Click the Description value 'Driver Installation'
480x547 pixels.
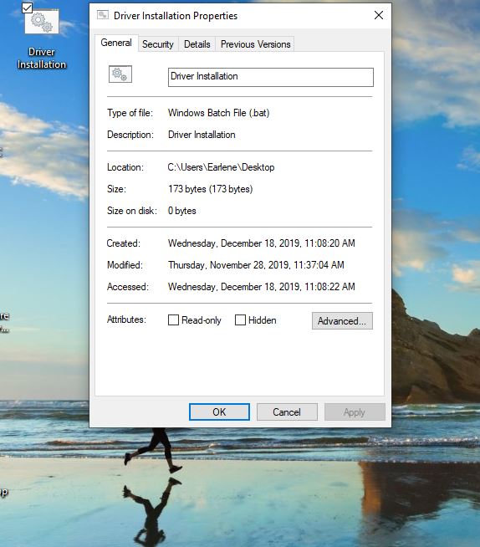click(x=202, y=135)
